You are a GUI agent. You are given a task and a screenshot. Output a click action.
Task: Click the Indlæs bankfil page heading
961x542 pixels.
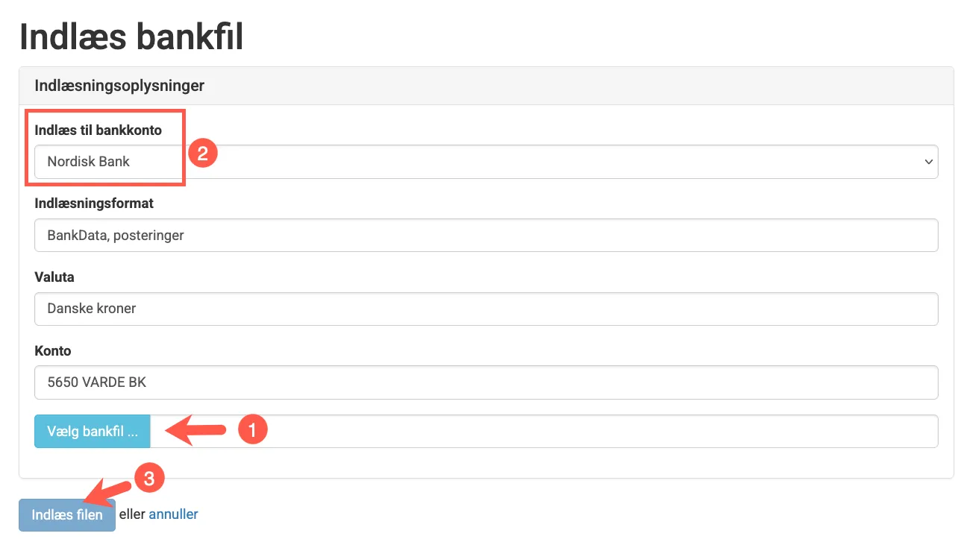pyautogui.click(x=131, y=37)
